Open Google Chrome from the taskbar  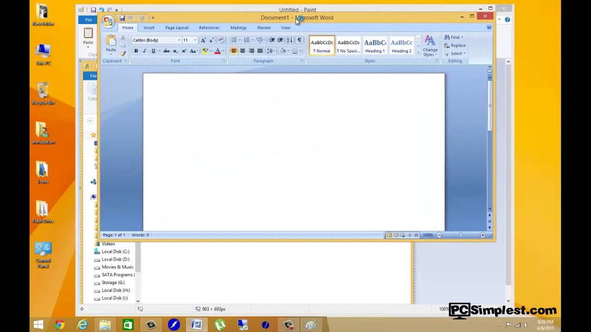click(x=60, y=325)
